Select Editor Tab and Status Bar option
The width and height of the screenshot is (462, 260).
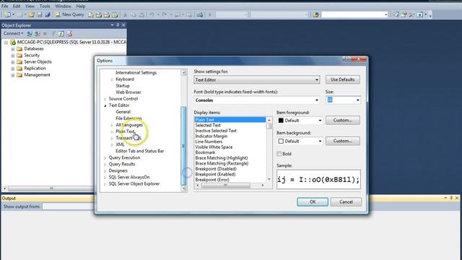tap(139, 151)
